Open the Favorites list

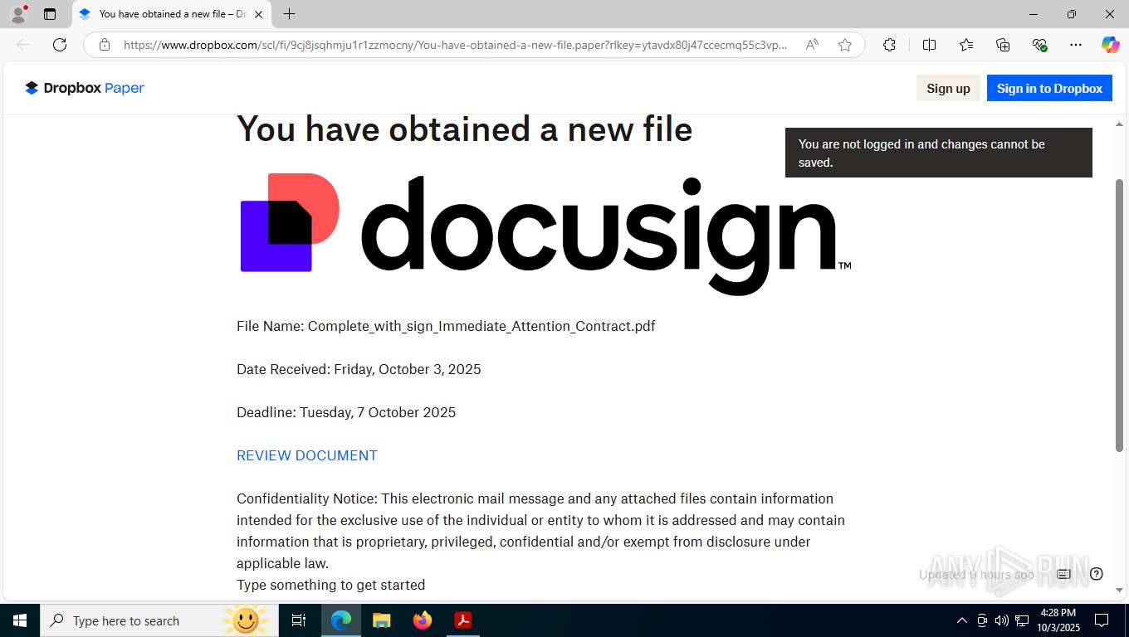(966, 45)
